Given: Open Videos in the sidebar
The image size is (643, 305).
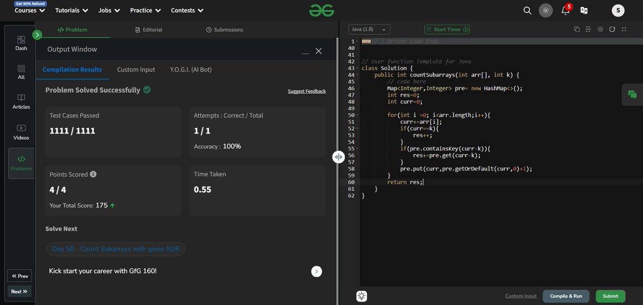Looking at the screenshot, I should coord(21,132).
